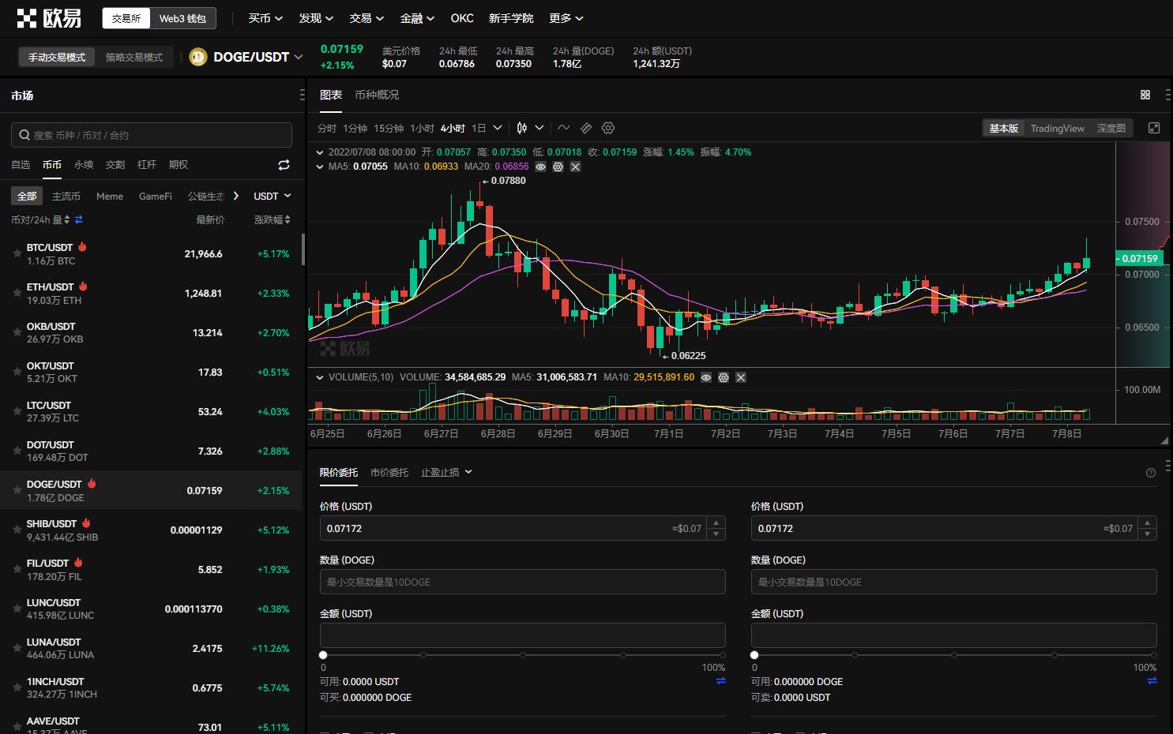
Task: Click the buy amount percentage slider handle
Action: 323,655
